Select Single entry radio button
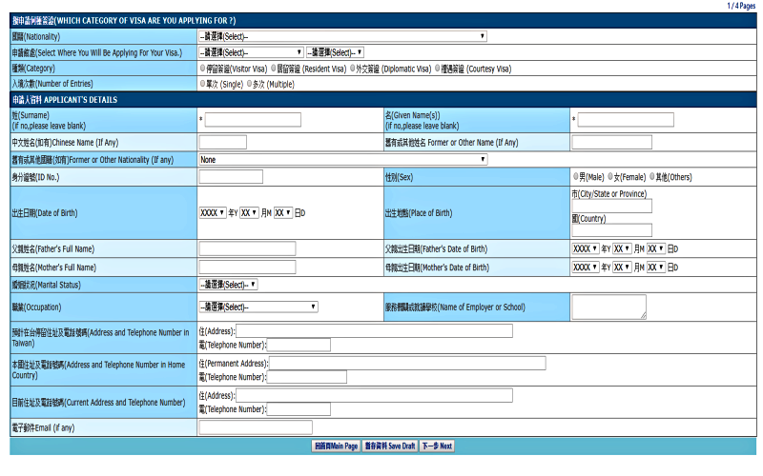Image resolution: width=763 pixels, height=476 pixels. pyautogui.click(x=203, y=84)
